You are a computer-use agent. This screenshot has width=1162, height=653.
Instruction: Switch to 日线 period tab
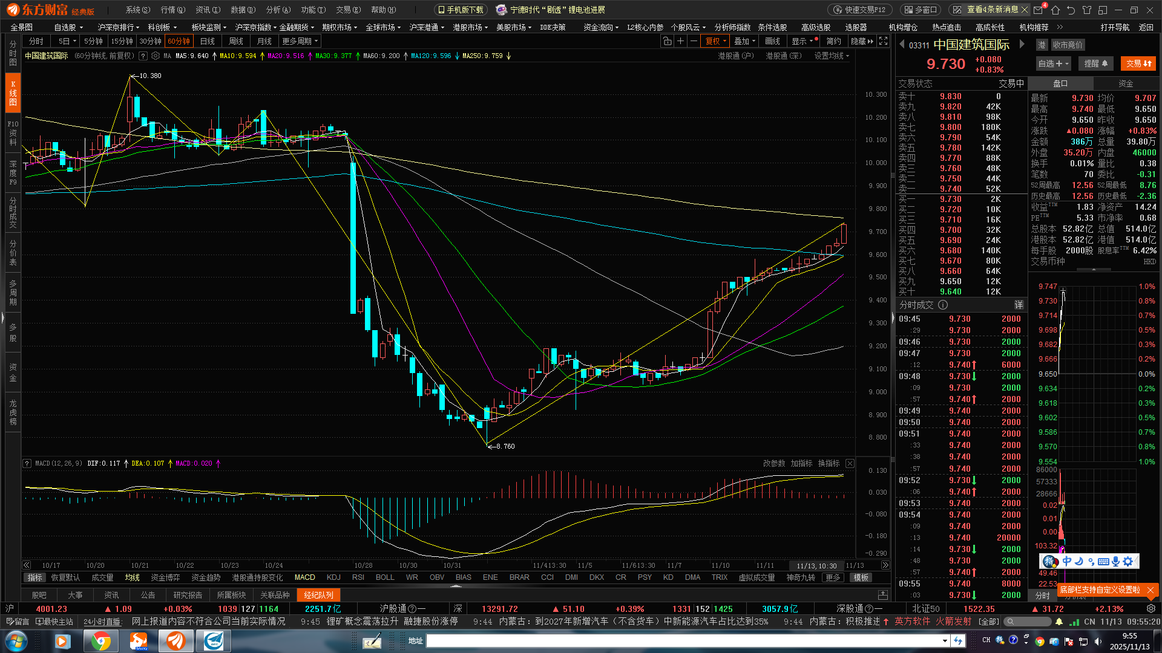tap(208, 41)
